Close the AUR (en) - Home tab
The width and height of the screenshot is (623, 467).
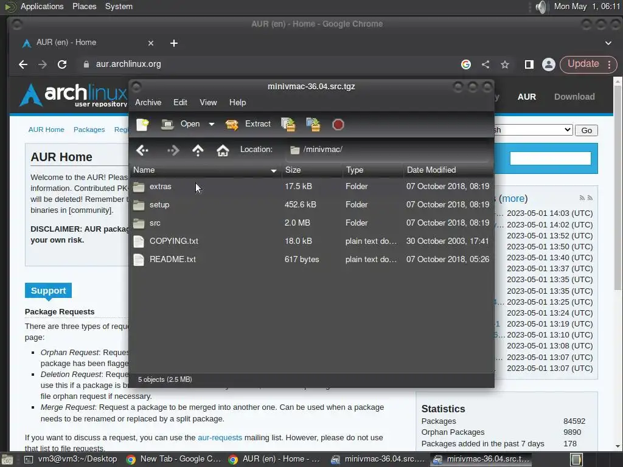click(x=151, y=43)
